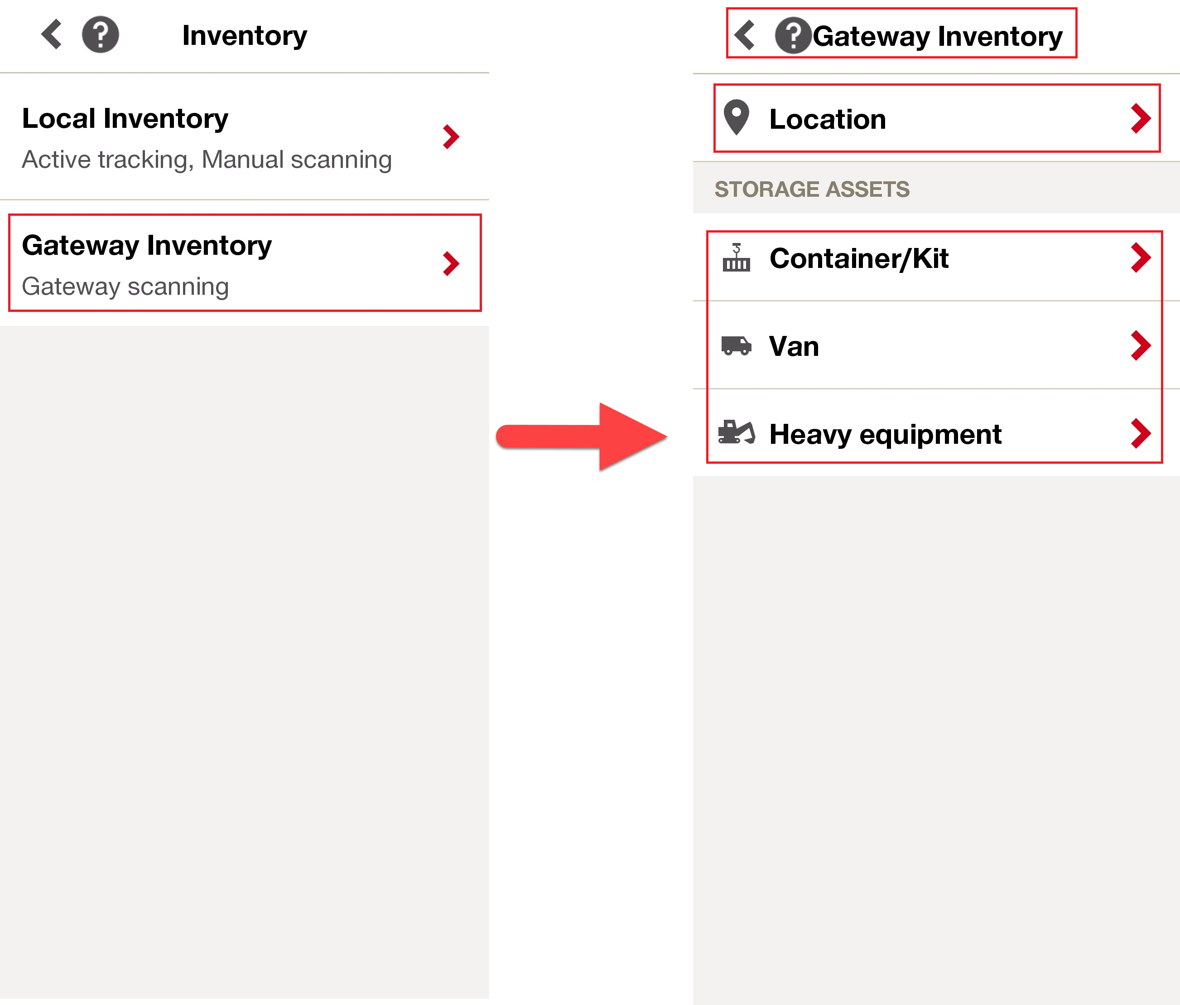Click the Container/Kit crane icon
The width and height of the screenshot is (1180, 1005).
coord(736,257)
